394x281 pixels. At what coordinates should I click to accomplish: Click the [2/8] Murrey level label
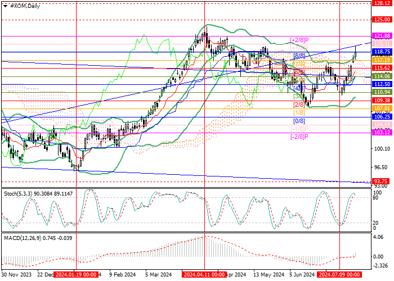[x=299, y=105]
